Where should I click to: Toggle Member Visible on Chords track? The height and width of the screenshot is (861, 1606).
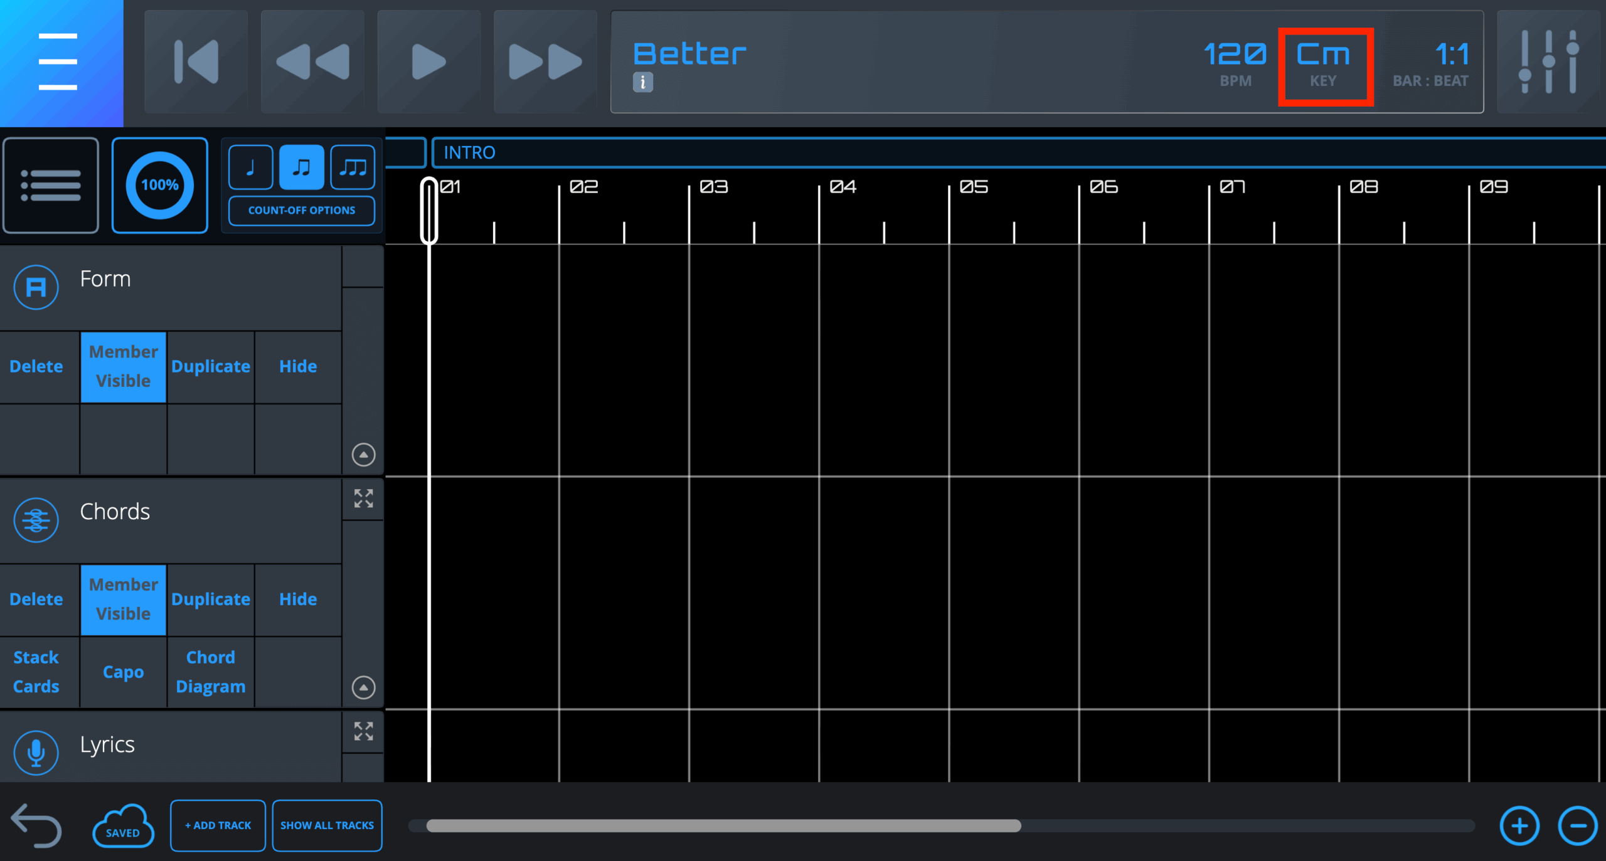[x=124, y=600]
